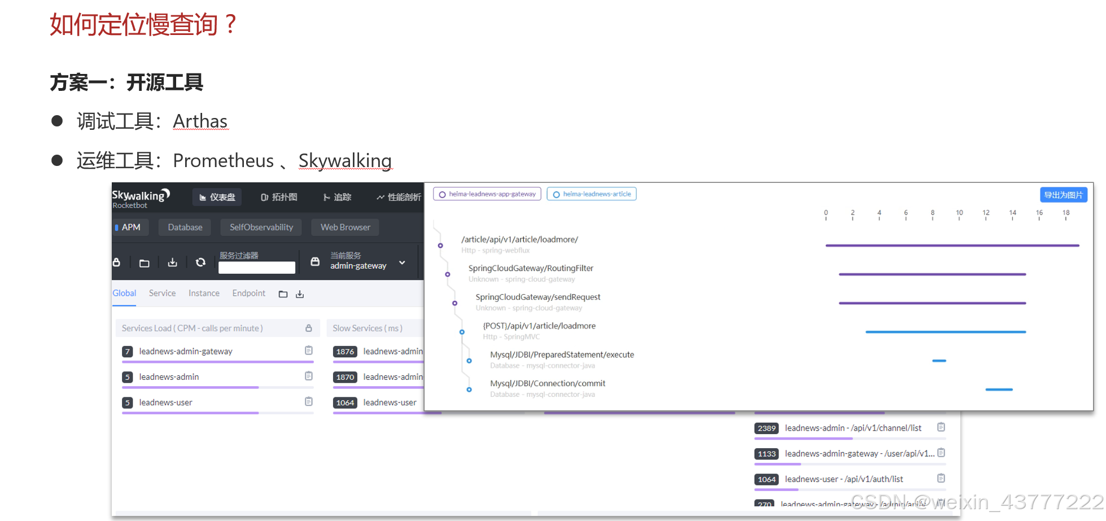Click the download icon in dark toolbar
The height and width of the screenshot is (521, 1106).
tap(173, 262)
